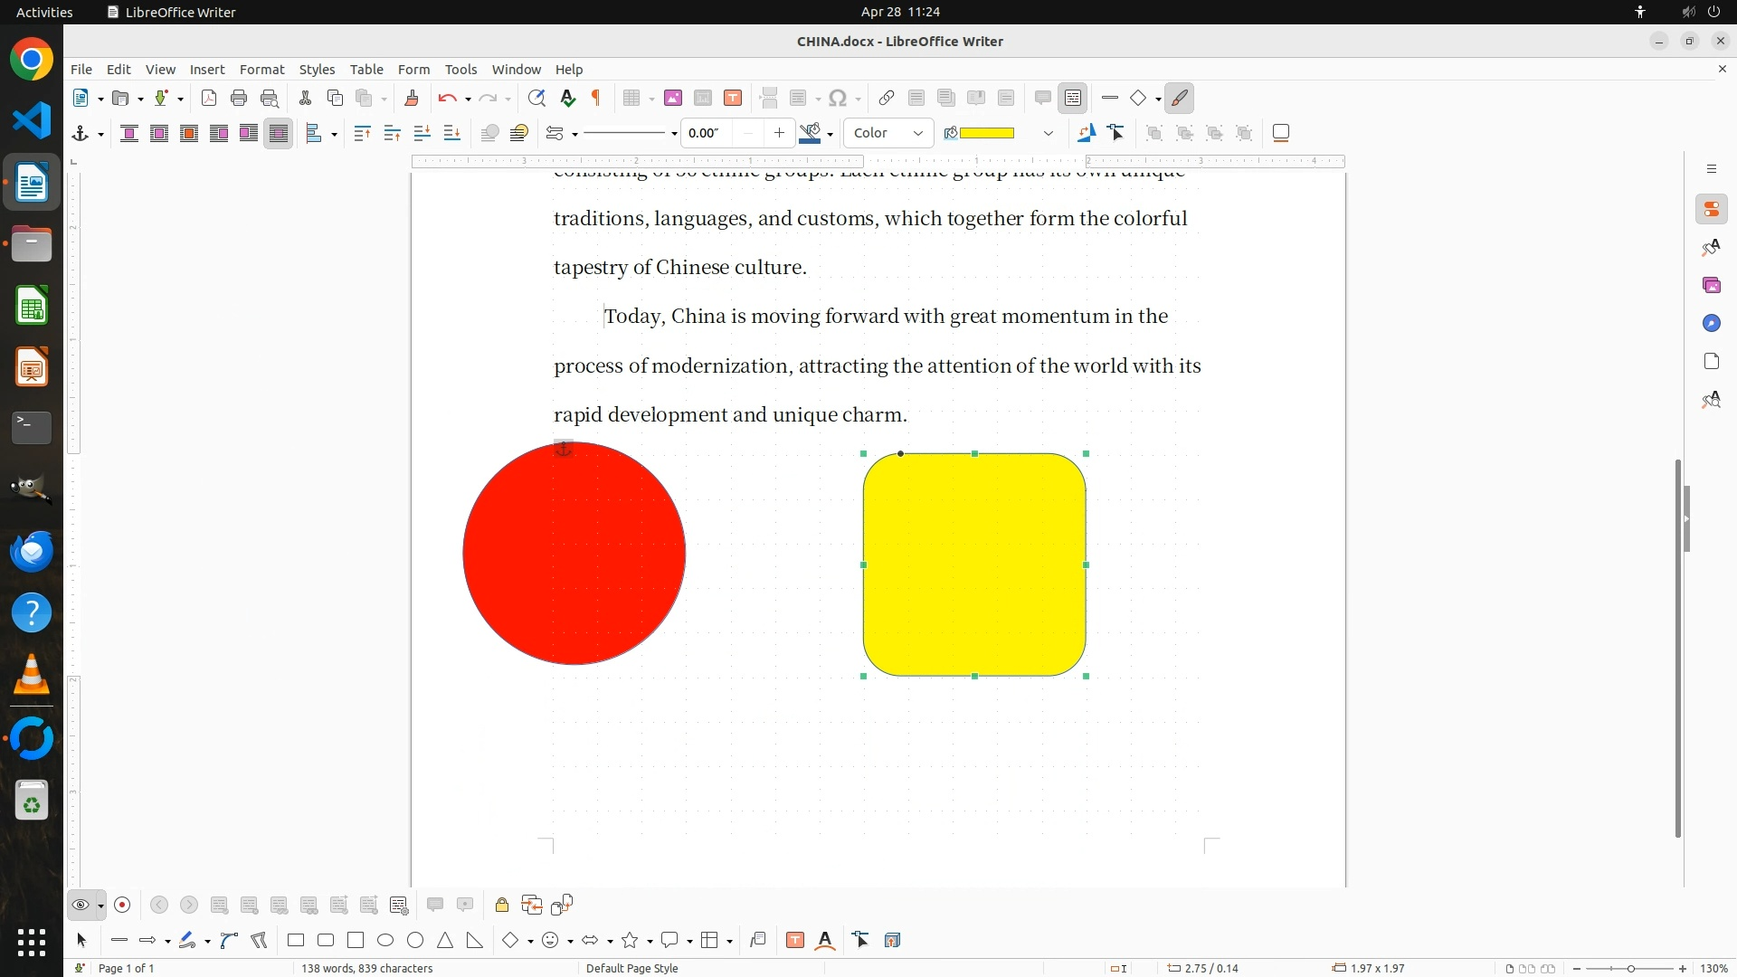
Task: Open the line style dropdown
Action: (674, 134)
